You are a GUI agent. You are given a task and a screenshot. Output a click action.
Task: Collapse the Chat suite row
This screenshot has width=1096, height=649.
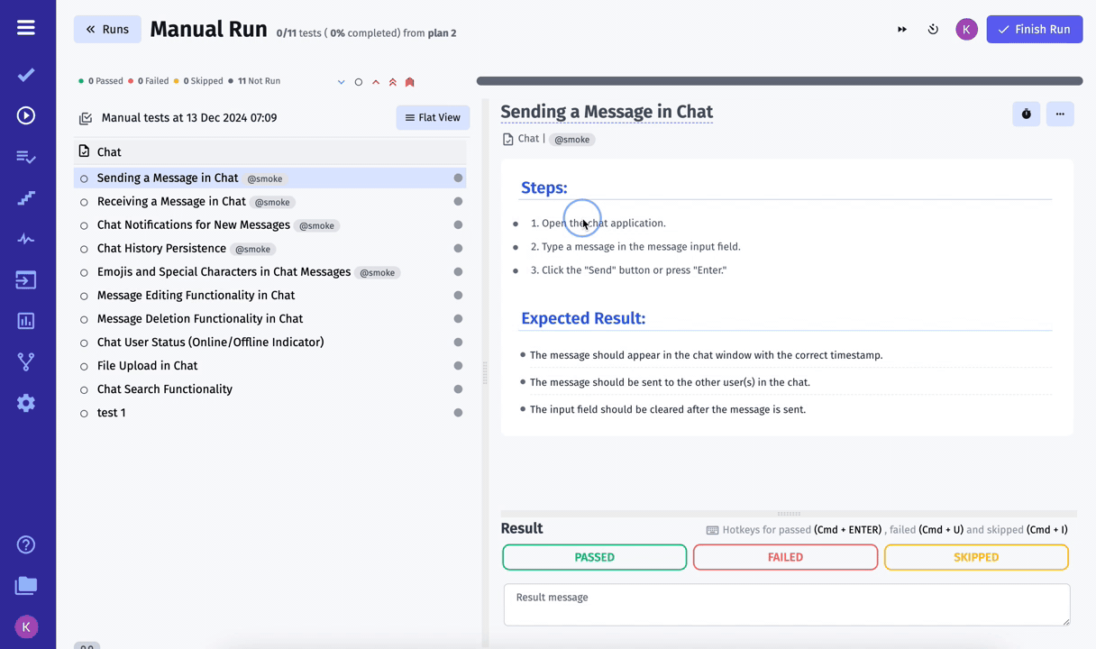pos(270,152)
